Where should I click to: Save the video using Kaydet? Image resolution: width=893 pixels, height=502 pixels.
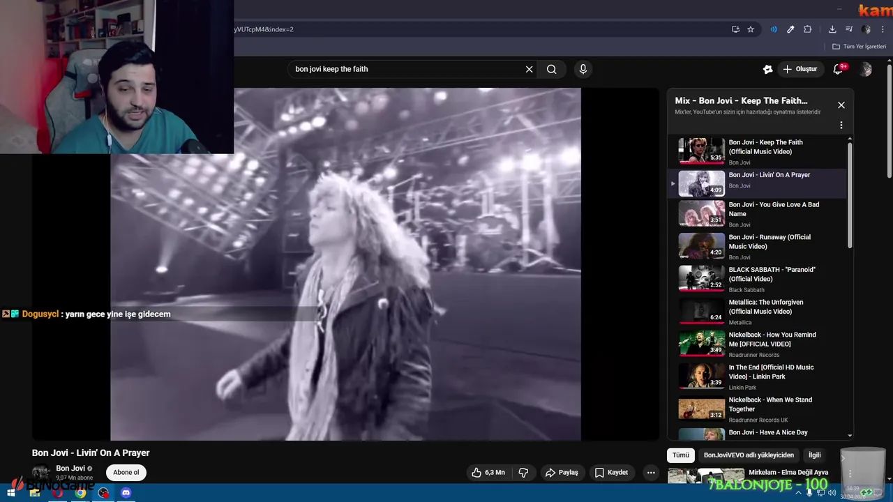tap(612, 472)
